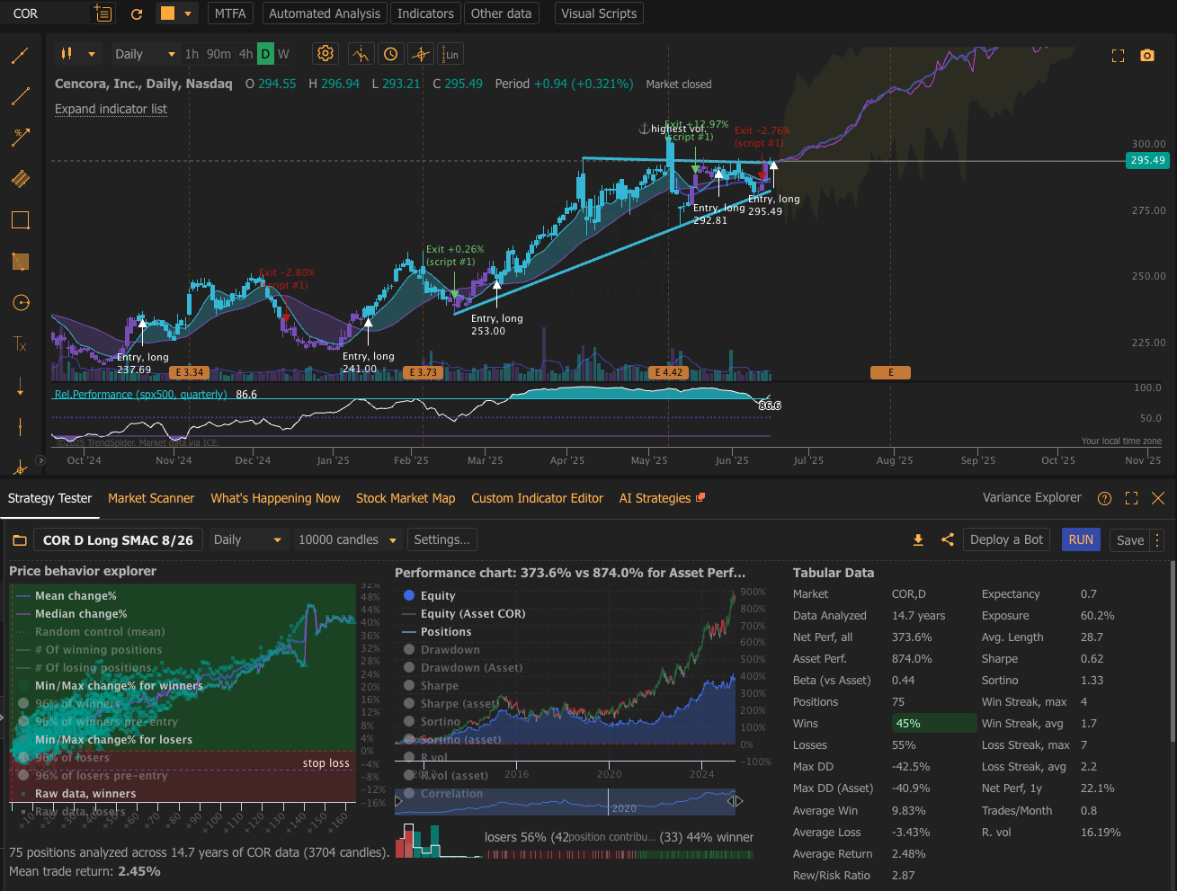Select the ray line drawing tool
Screen dimensions: 1177x891
tap(20, 96)
